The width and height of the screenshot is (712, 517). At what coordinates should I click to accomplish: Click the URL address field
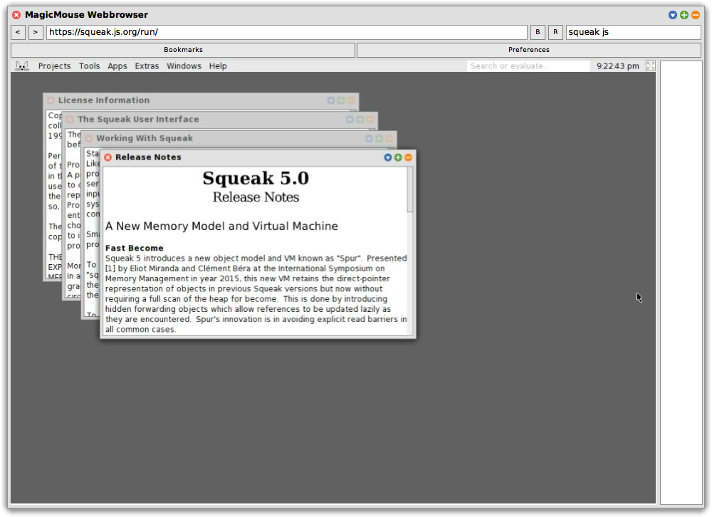point(286,32)
